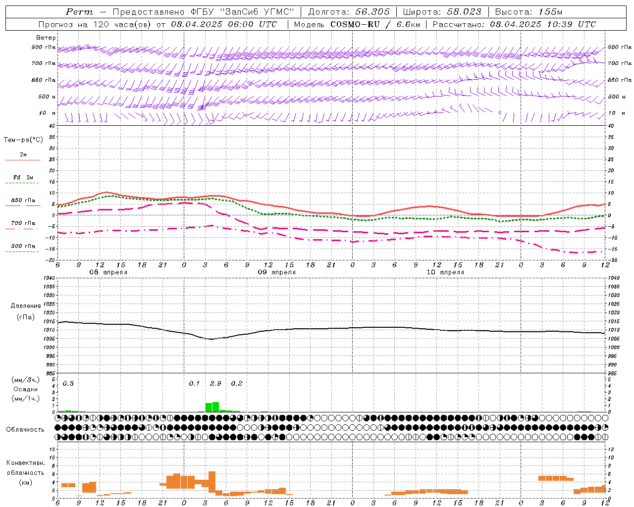Click the "10 м" wind level label on left

point(48,113)
